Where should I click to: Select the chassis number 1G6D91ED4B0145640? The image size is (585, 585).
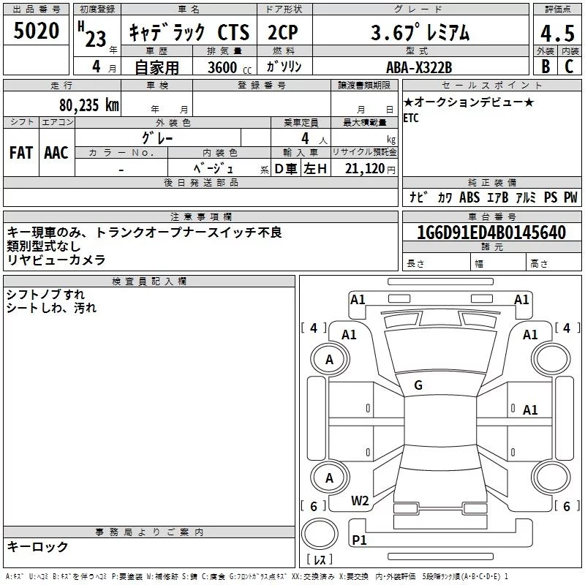tap(491, 233)
